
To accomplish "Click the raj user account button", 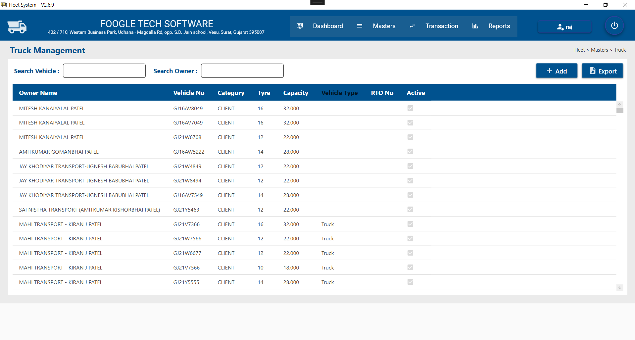I will pyautogui.click(x=564, y=27).
